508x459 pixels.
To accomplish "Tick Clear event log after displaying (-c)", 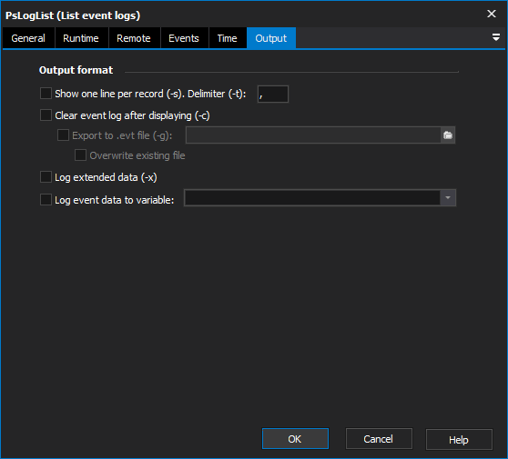I will pos(46,115).
